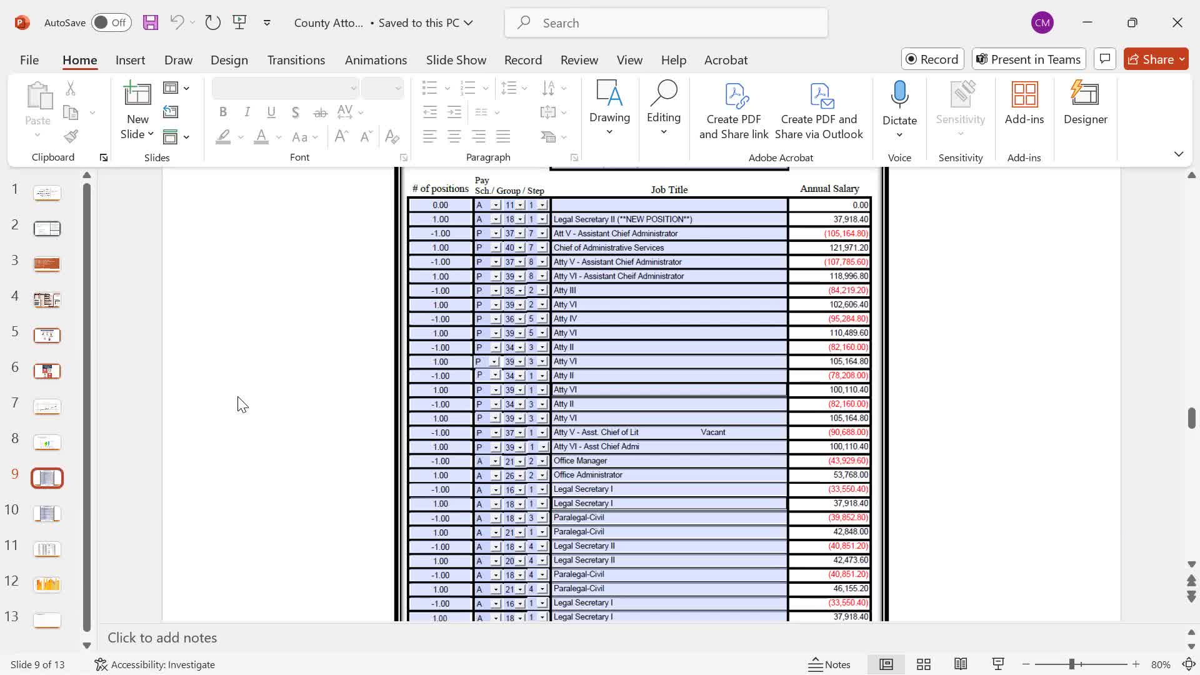Switch to the Transitions tab
Image resolution: width=1200 pixels, height=675 pixels.
[x=296, y=60]
